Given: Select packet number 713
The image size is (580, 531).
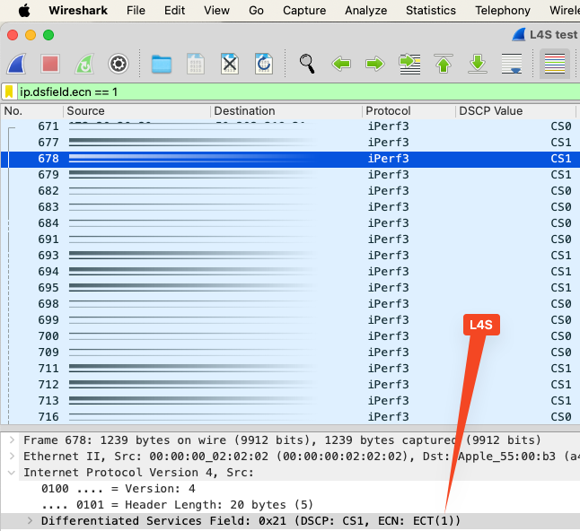Looking at the screenshot, I should click(x=290, y=401).
